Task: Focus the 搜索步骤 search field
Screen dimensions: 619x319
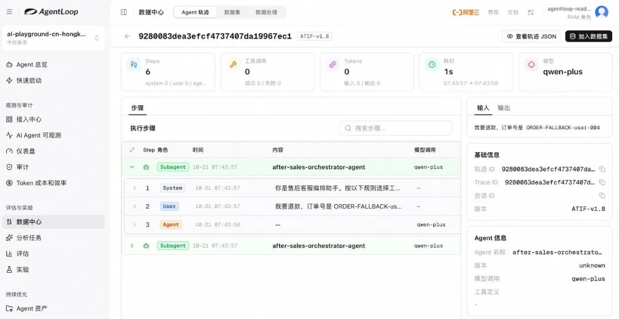Action: (x=395, y=128)
